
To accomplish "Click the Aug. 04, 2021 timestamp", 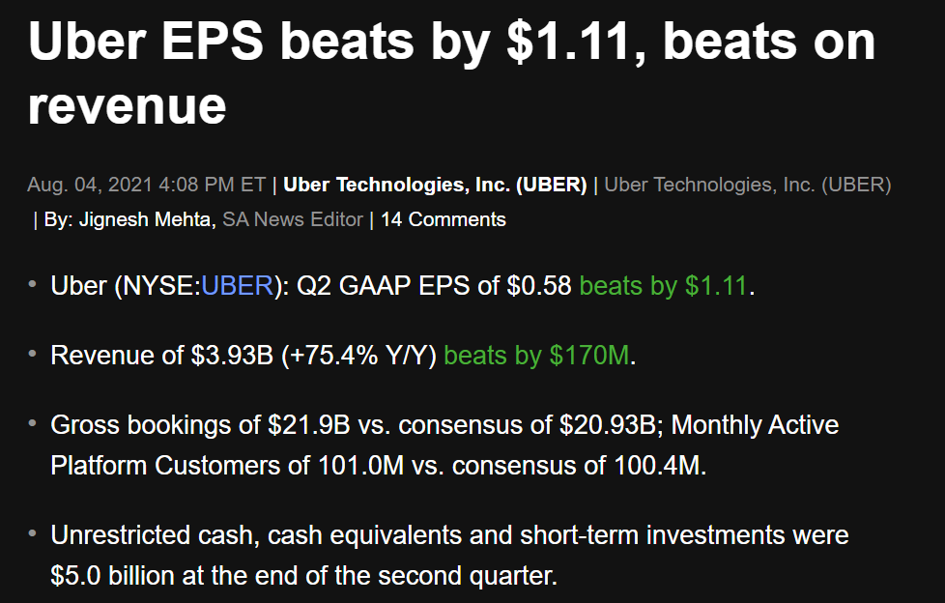I will coord(147,185).
